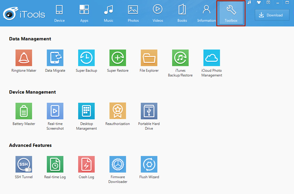Open Portable Hard Drive

[149, 111]
